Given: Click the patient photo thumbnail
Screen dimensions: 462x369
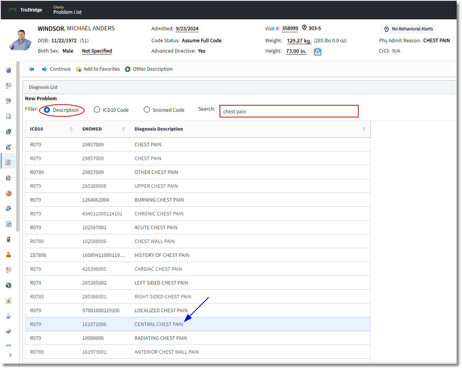Looking at the screenshot, I should 20,40.
